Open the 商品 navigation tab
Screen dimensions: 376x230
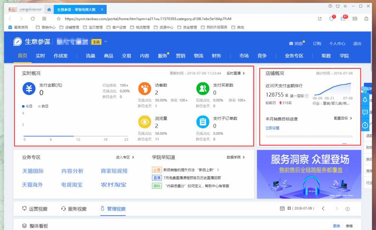coord(108,56)
